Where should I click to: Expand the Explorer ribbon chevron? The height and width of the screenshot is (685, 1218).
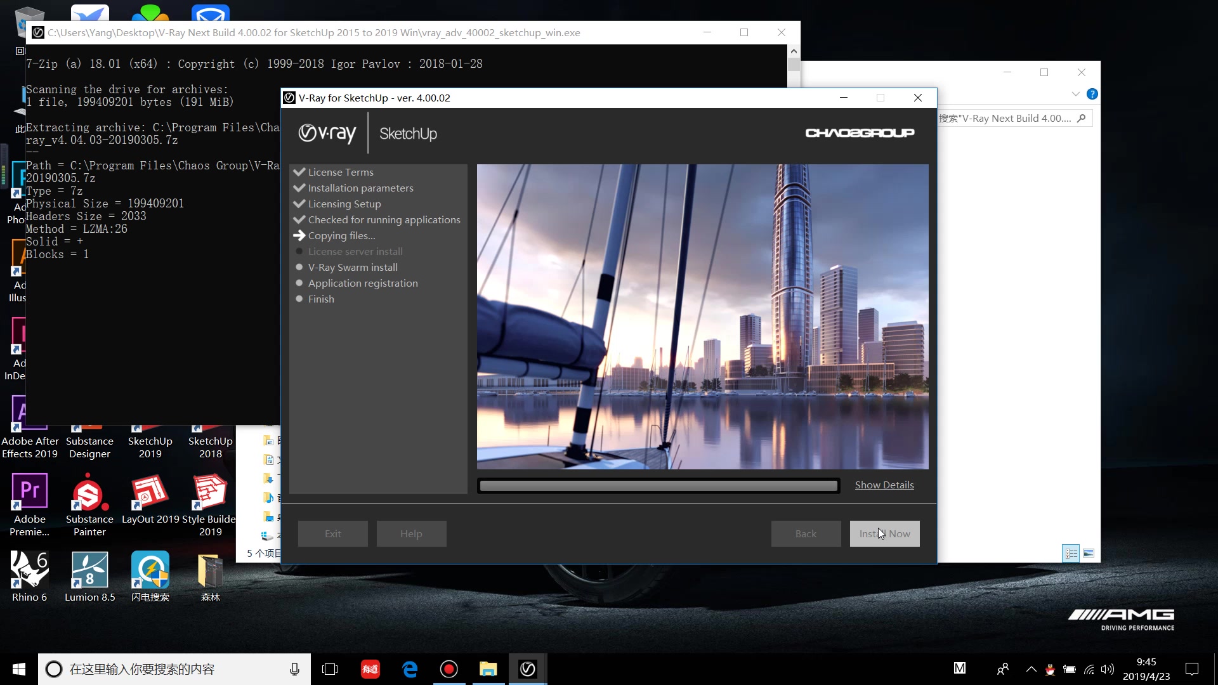(1075, 94)
